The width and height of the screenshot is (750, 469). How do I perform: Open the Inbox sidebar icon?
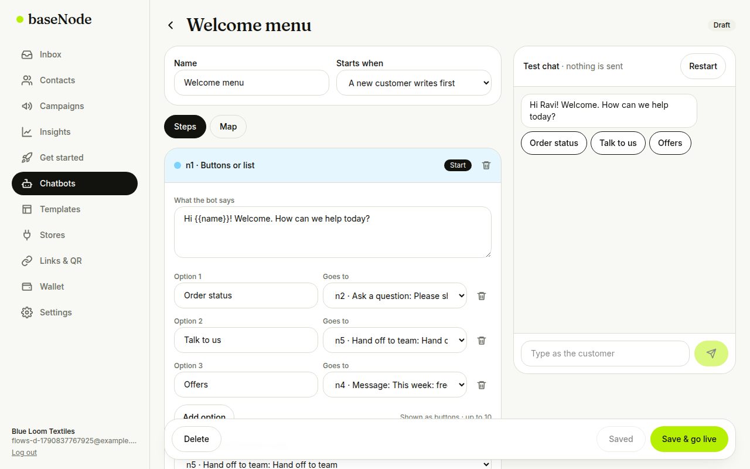point(27,55)
